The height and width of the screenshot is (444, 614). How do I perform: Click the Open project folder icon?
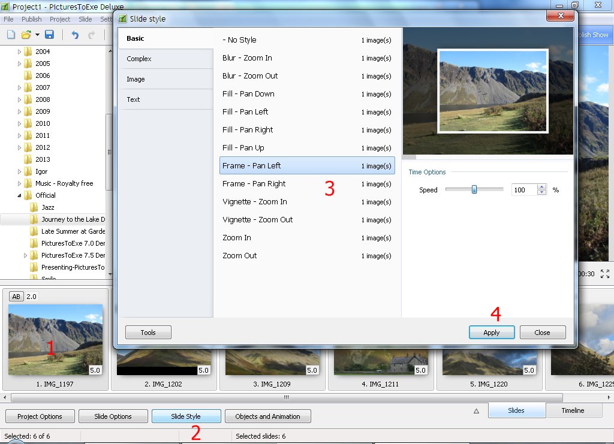click(26, 35)
